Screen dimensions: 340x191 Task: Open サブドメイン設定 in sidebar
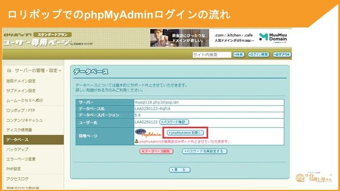click(x=21, y=91)
